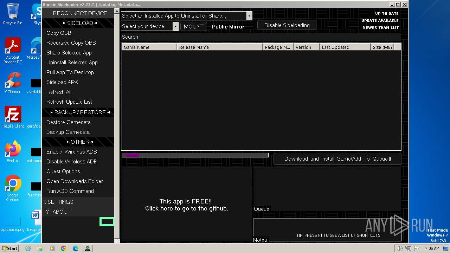This screenshot has width=450, height=253.
Task: Open Internet Explorer from the taskbar
Action: [28, 248]
